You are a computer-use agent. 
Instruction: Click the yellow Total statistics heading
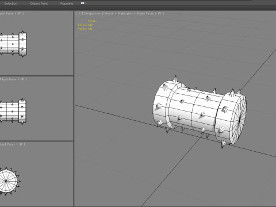(91, 21)
